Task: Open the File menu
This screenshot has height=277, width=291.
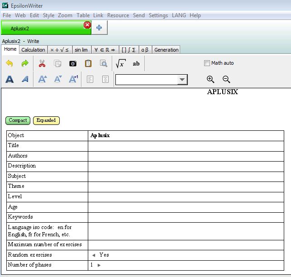Action: coord(7,15)
